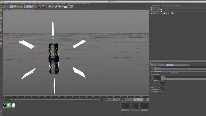
Task: Open the Klone dropdown in attributes
Action: coord(180,71)
